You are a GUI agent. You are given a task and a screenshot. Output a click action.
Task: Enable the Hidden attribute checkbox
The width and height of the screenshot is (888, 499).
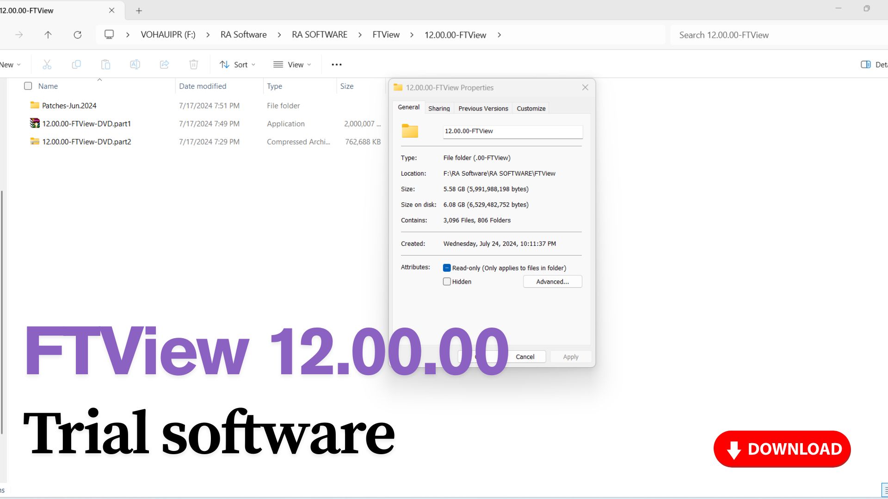[x=447, y=281]
